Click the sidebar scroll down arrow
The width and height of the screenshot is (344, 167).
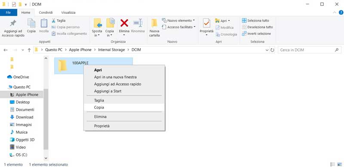click(46, 158)
